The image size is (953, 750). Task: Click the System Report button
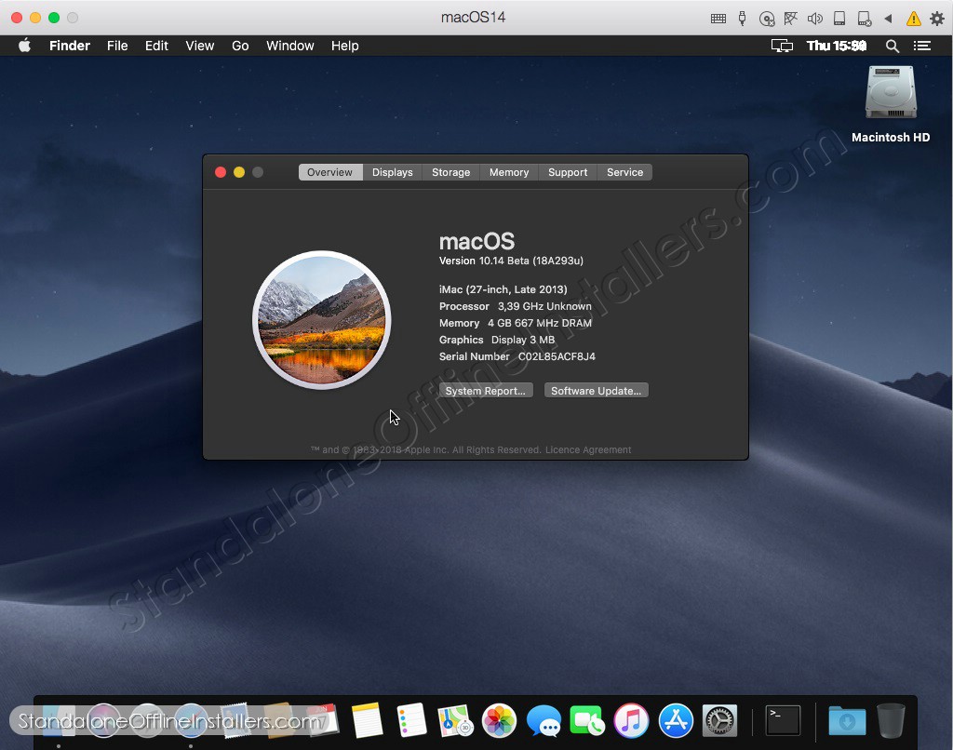(486, 390)
